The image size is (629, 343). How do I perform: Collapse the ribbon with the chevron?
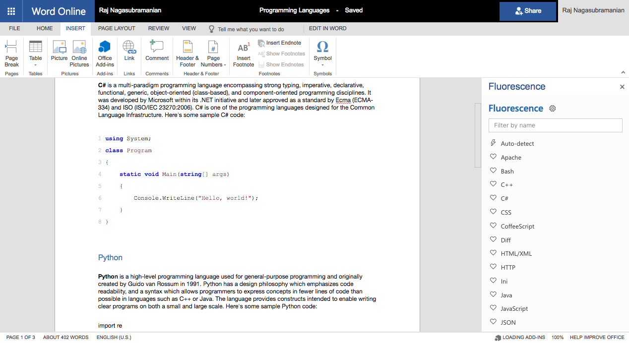coord(623,72)
